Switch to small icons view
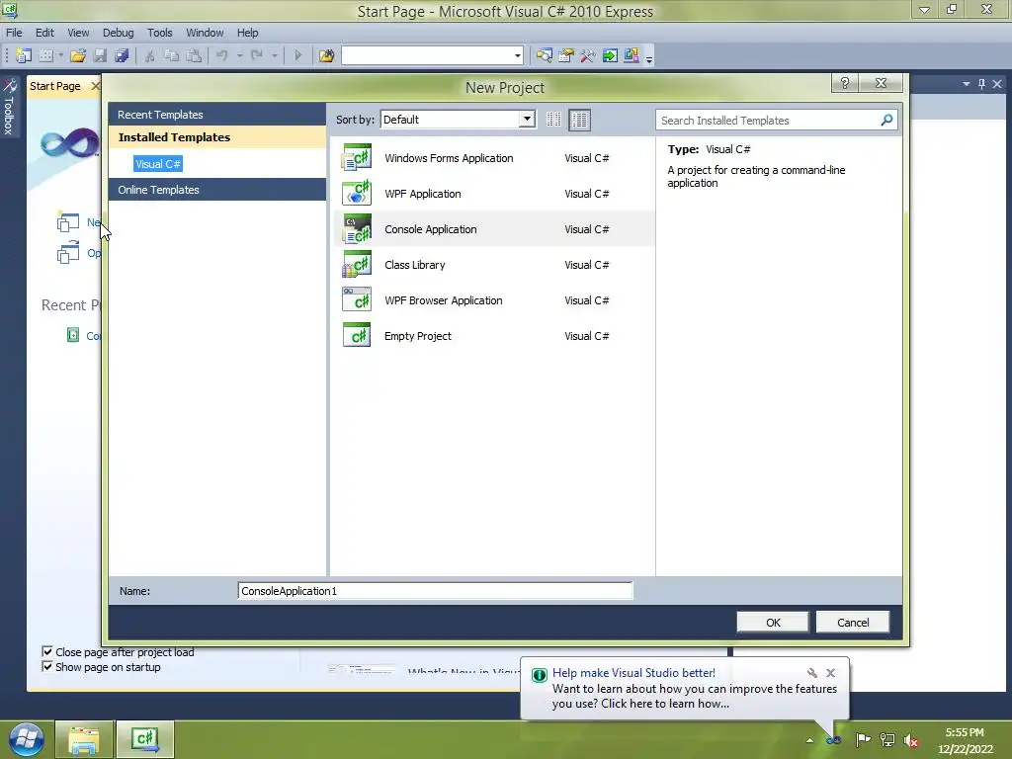The width and height of the screenshot is (1012, 759). [x=553, y=120]
